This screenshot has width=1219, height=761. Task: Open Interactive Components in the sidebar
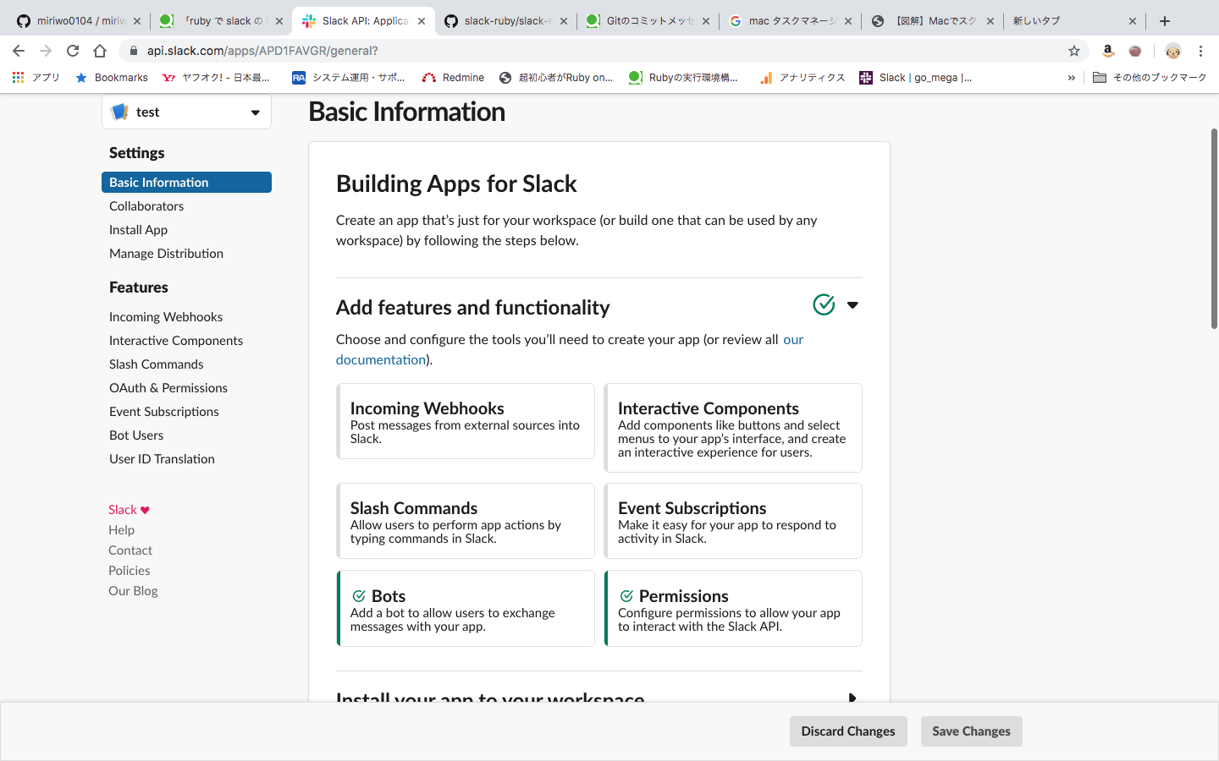point(176,341)
